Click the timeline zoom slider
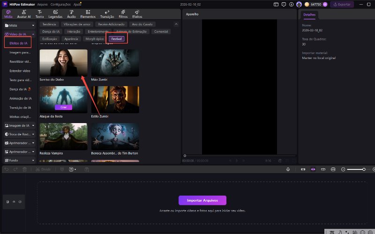375x234 pixels. coord(356,169)
